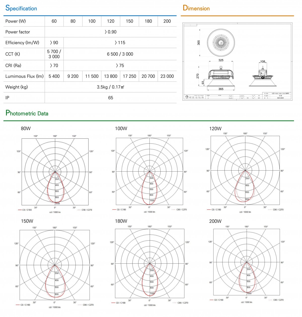This screenshot has height=317, width=302.
Task: Select the 60 power column header
Action: pyautogui.click(x=54, y=21)
